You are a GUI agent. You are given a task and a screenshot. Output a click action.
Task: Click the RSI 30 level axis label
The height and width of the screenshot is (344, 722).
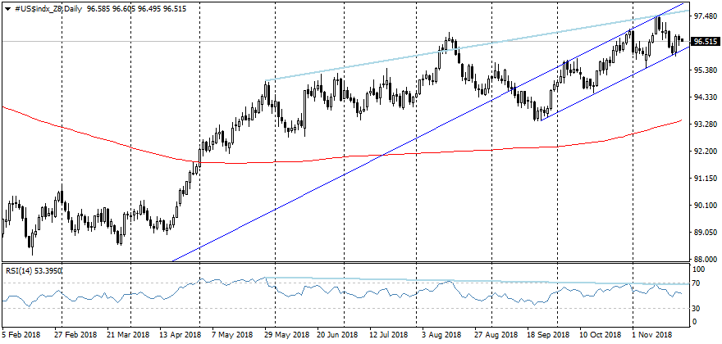[x=697, y=308]
